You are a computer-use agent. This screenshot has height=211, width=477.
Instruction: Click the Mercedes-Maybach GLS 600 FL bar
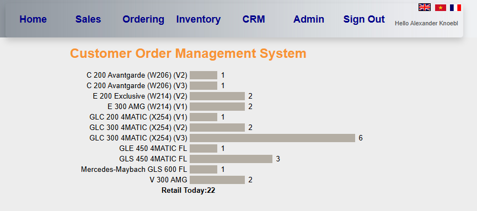click(x=203, y=169)
